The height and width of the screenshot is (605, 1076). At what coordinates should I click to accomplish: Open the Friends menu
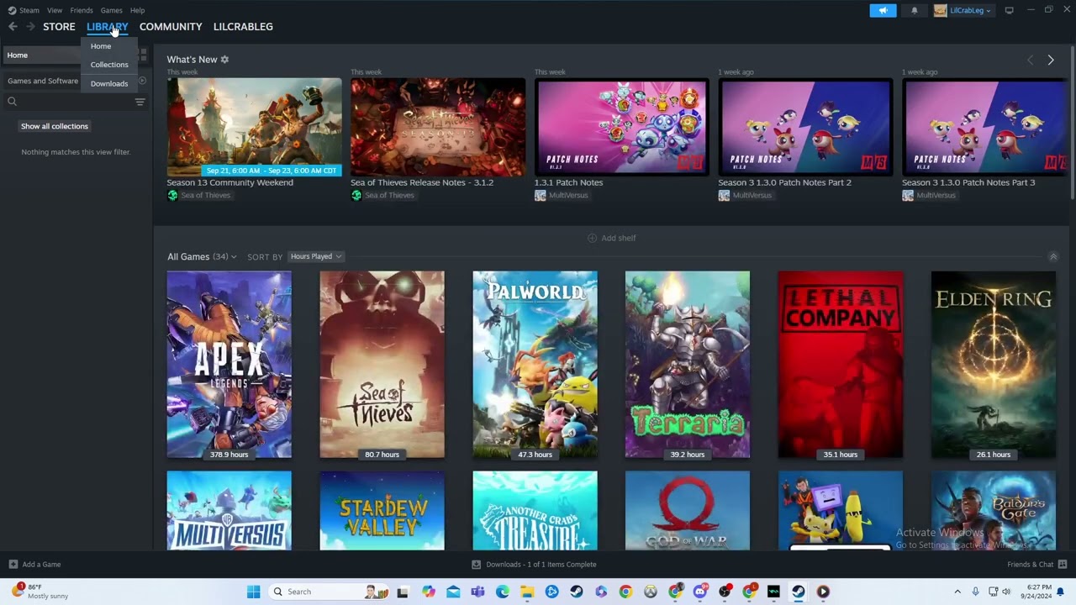[x=82, y=10]
